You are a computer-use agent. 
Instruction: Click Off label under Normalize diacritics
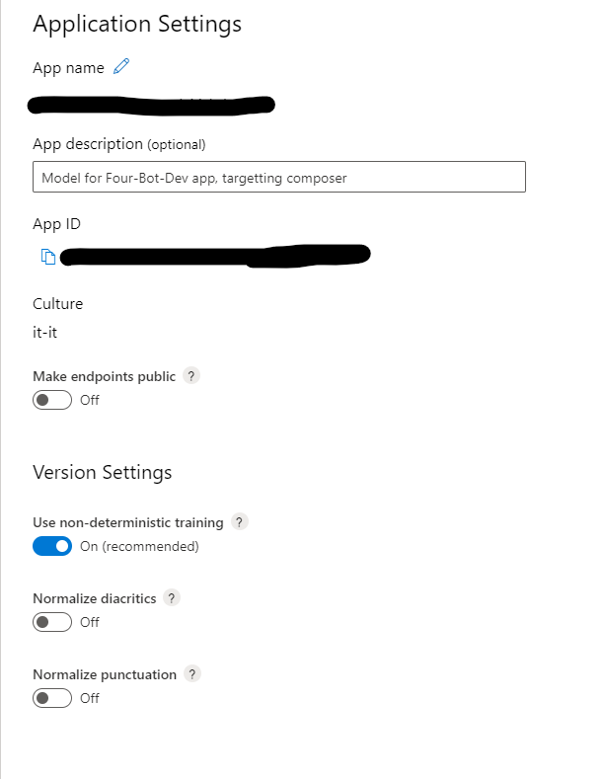point(90,622)
